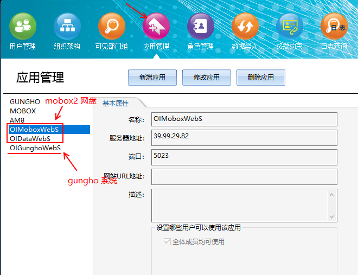Select MOBOX in the application list

click(23, 111)
